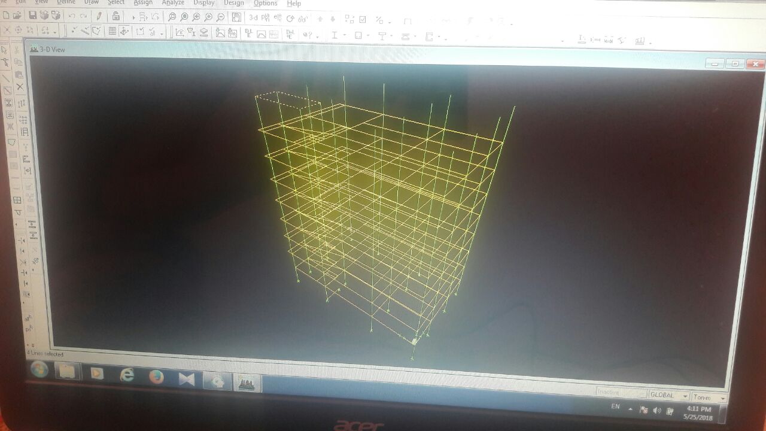Open the Define menu
766x431 pixels.
tap(66, 2)
